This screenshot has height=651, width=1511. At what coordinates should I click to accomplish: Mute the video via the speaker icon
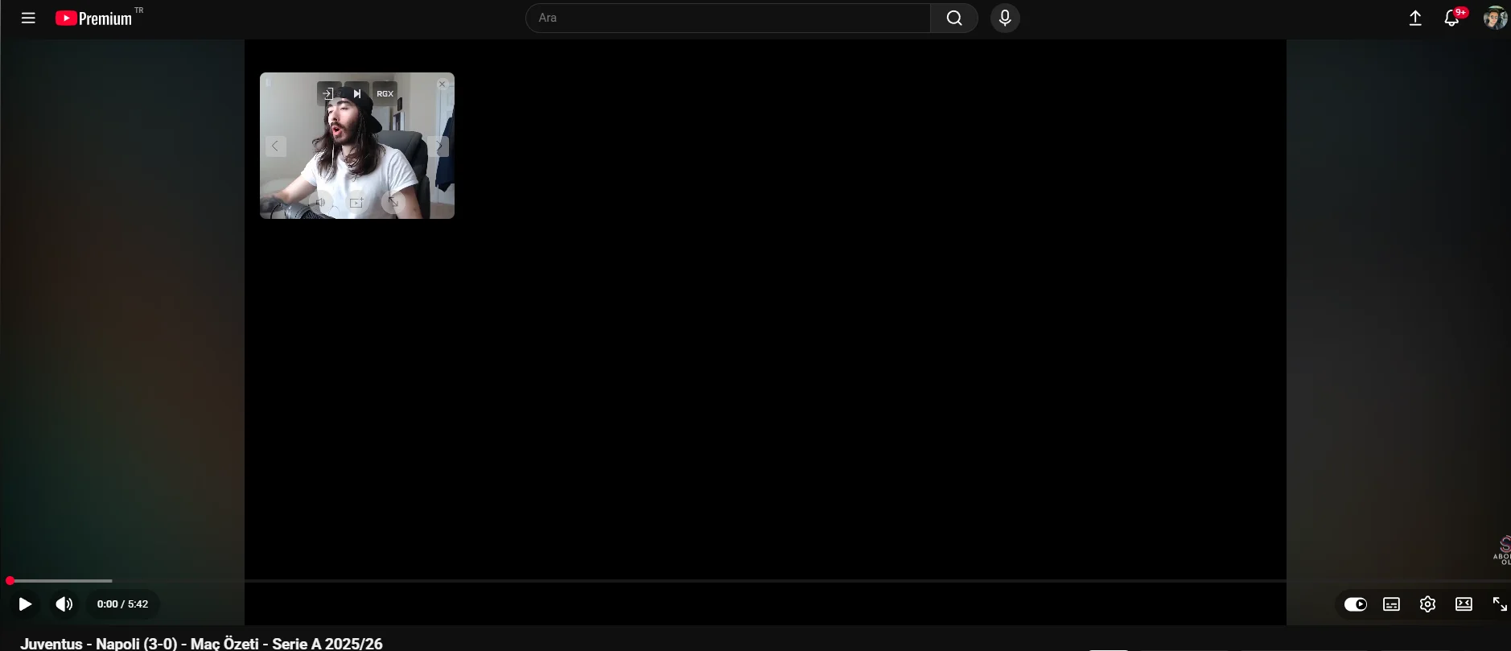64,604
